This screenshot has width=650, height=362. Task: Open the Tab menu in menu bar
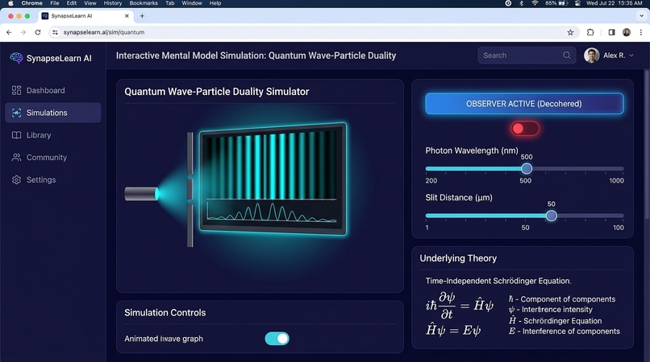pyautogui.click(x=170, y=3)
